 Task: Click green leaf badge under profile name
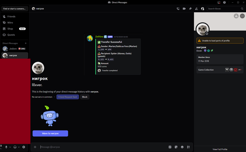[212, 51]
